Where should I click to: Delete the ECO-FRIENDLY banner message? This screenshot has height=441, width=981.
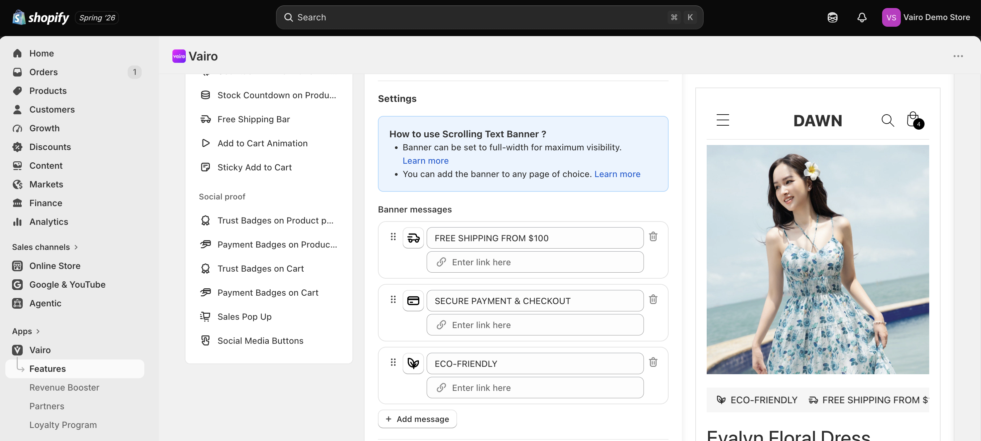653,362
